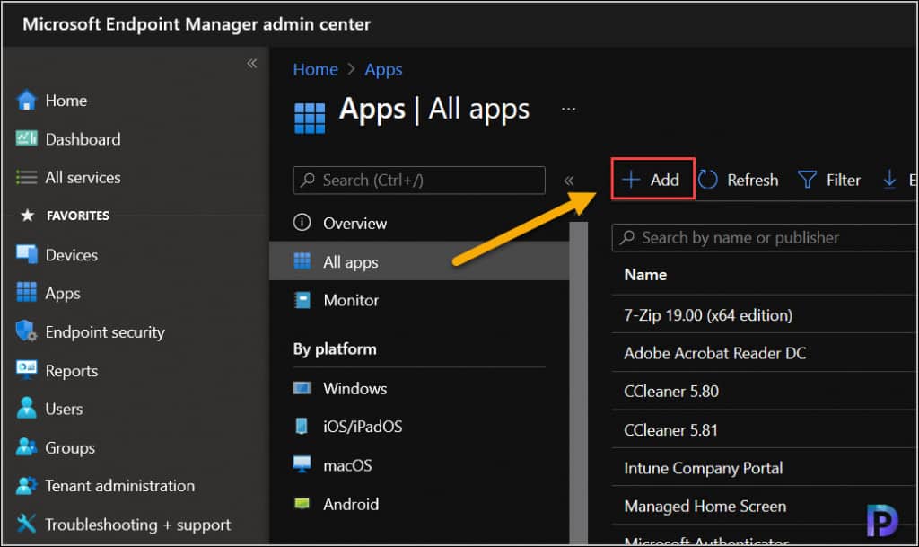Open CCleaner 5.80 app entry
Screen dimensions: 919x547
coord(671,391)
